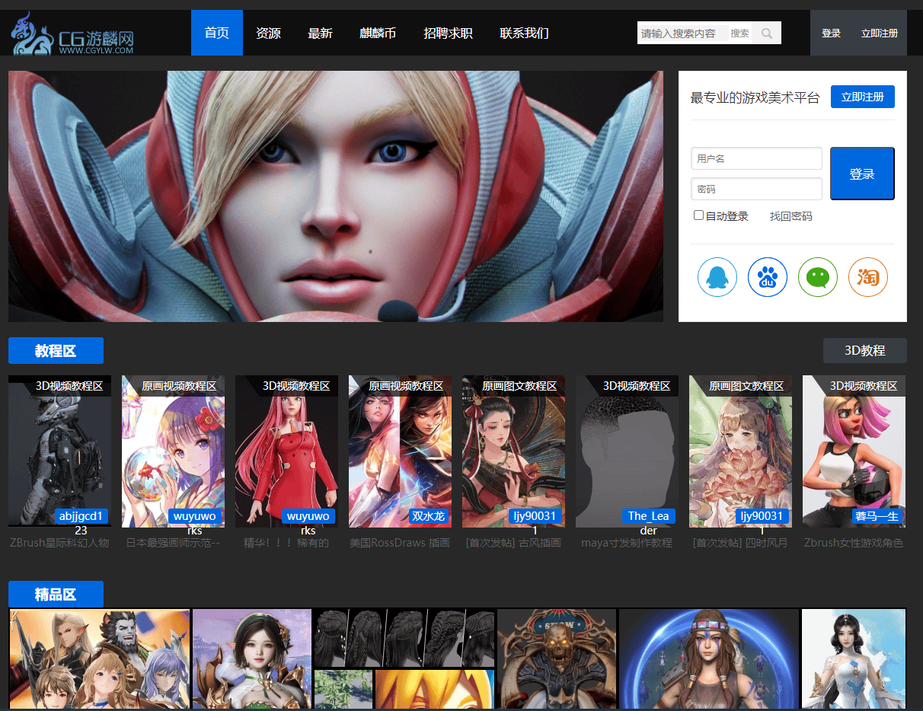Click the QQ penguin login icon
The image size is (923, 711).
tap(717, 277)
